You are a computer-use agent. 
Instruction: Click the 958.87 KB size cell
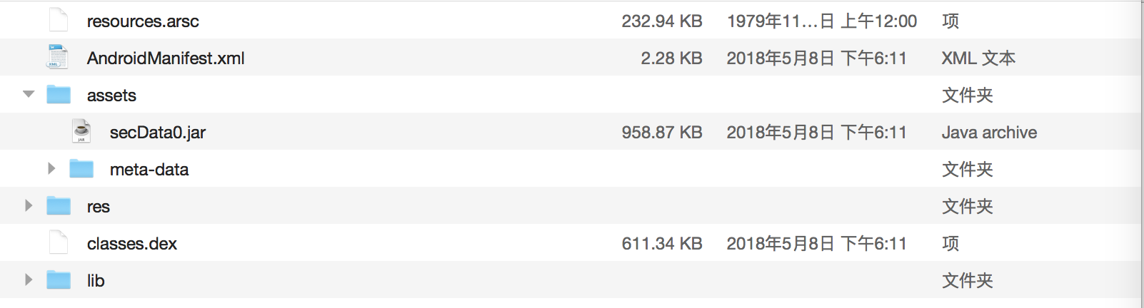tap(662, 133)
